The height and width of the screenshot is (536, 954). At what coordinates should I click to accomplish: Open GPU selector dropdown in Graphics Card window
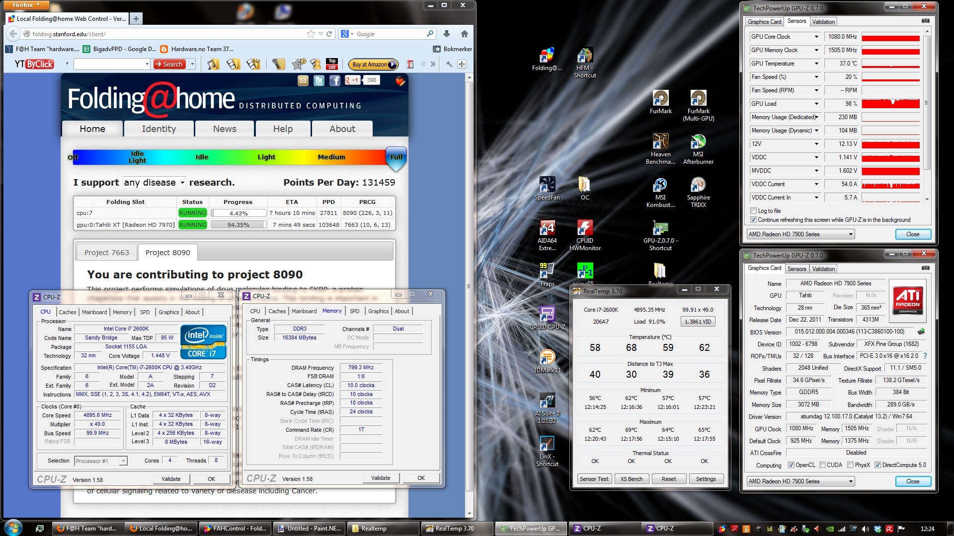(800, 481)
